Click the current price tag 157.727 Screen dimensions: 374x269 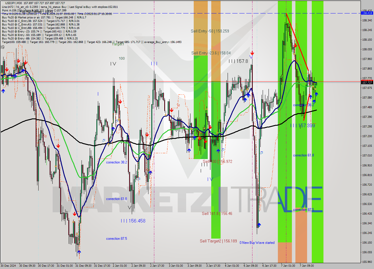[367, 83]
